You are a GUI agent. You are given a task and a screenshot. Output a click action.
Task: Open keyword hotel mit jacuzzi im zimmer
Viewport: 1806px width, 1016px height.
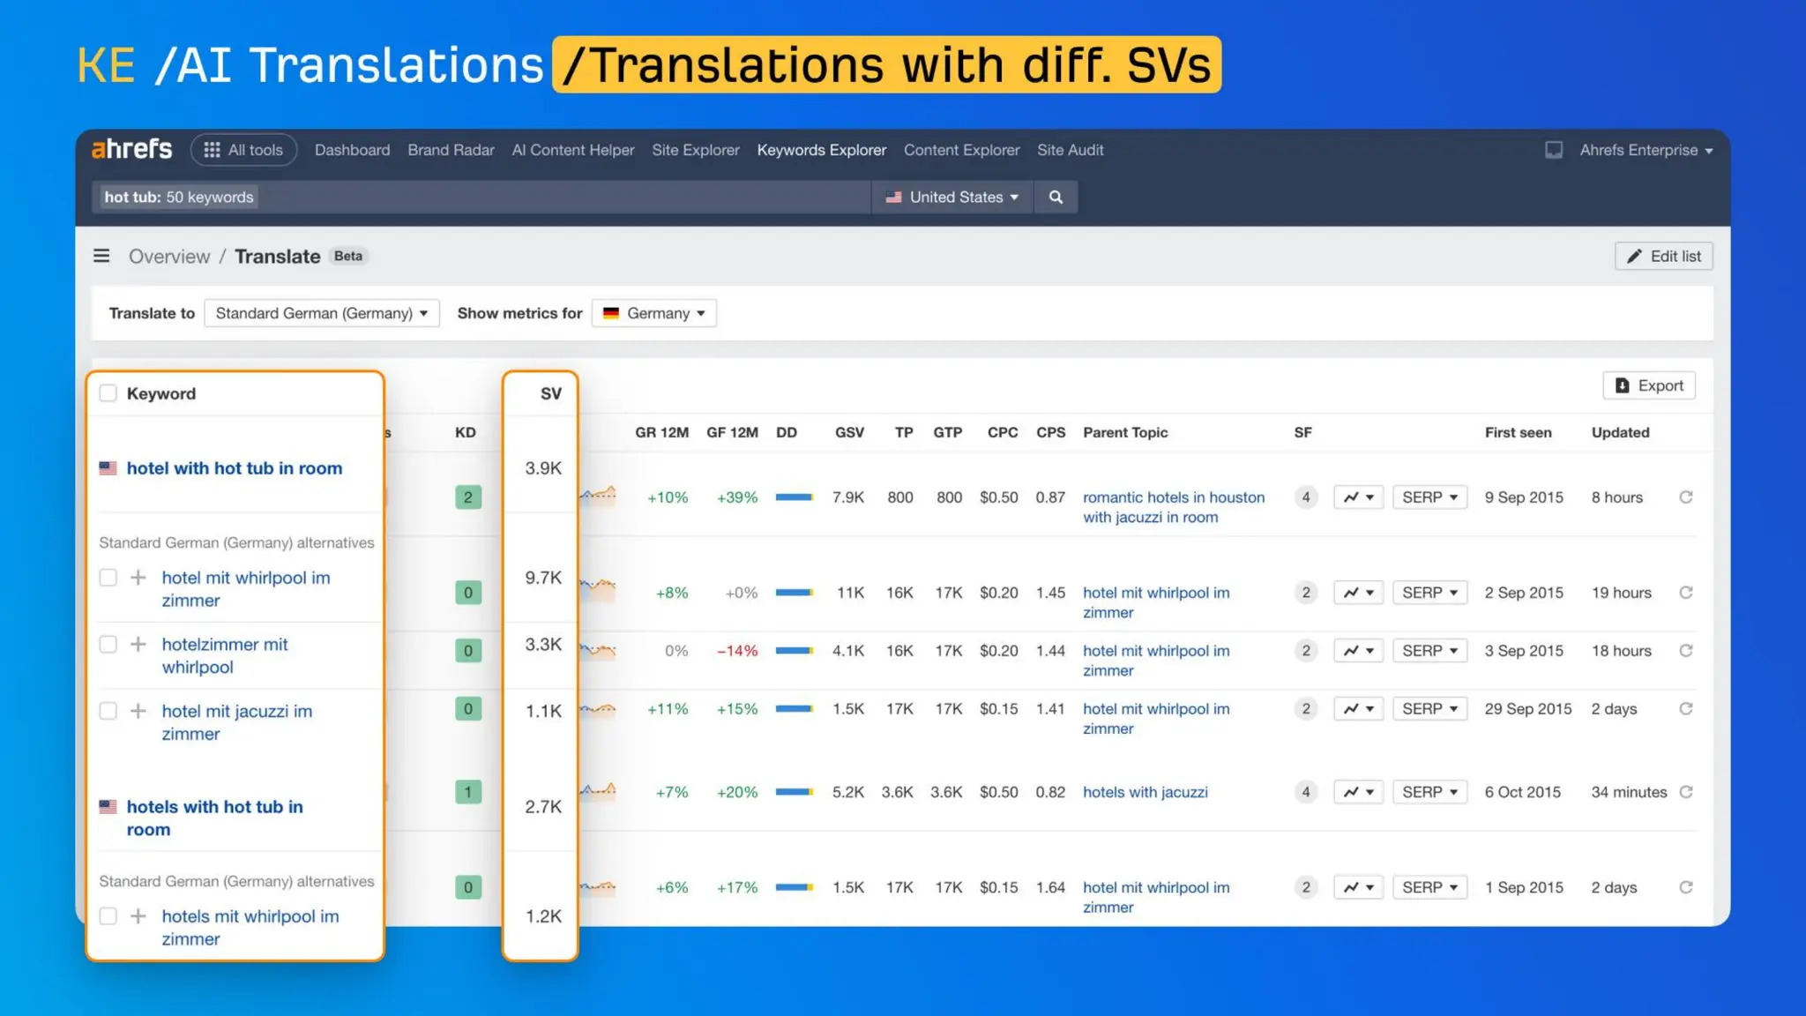pos(236,722)
